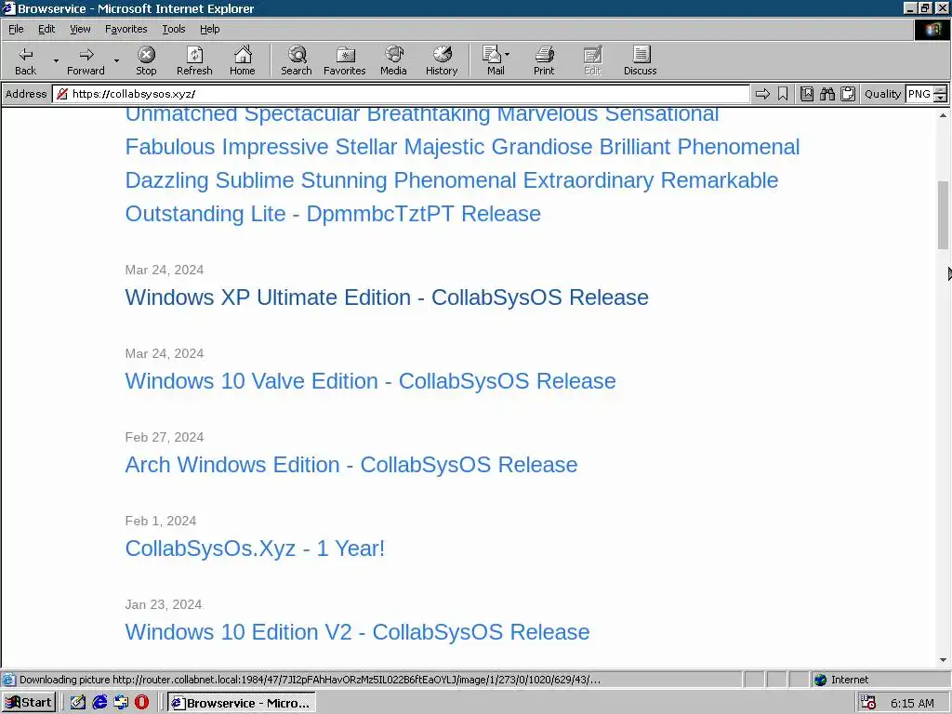Go Back using the toolbar arrow
The width and height of the screenshot is (952, 714).
tap(25, 60)
